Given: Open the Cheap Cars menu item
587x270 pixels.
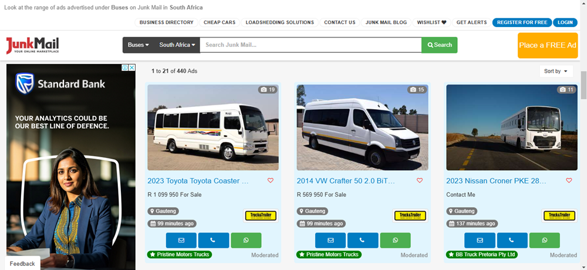Looking at the screenshot, I should (220, 22).
